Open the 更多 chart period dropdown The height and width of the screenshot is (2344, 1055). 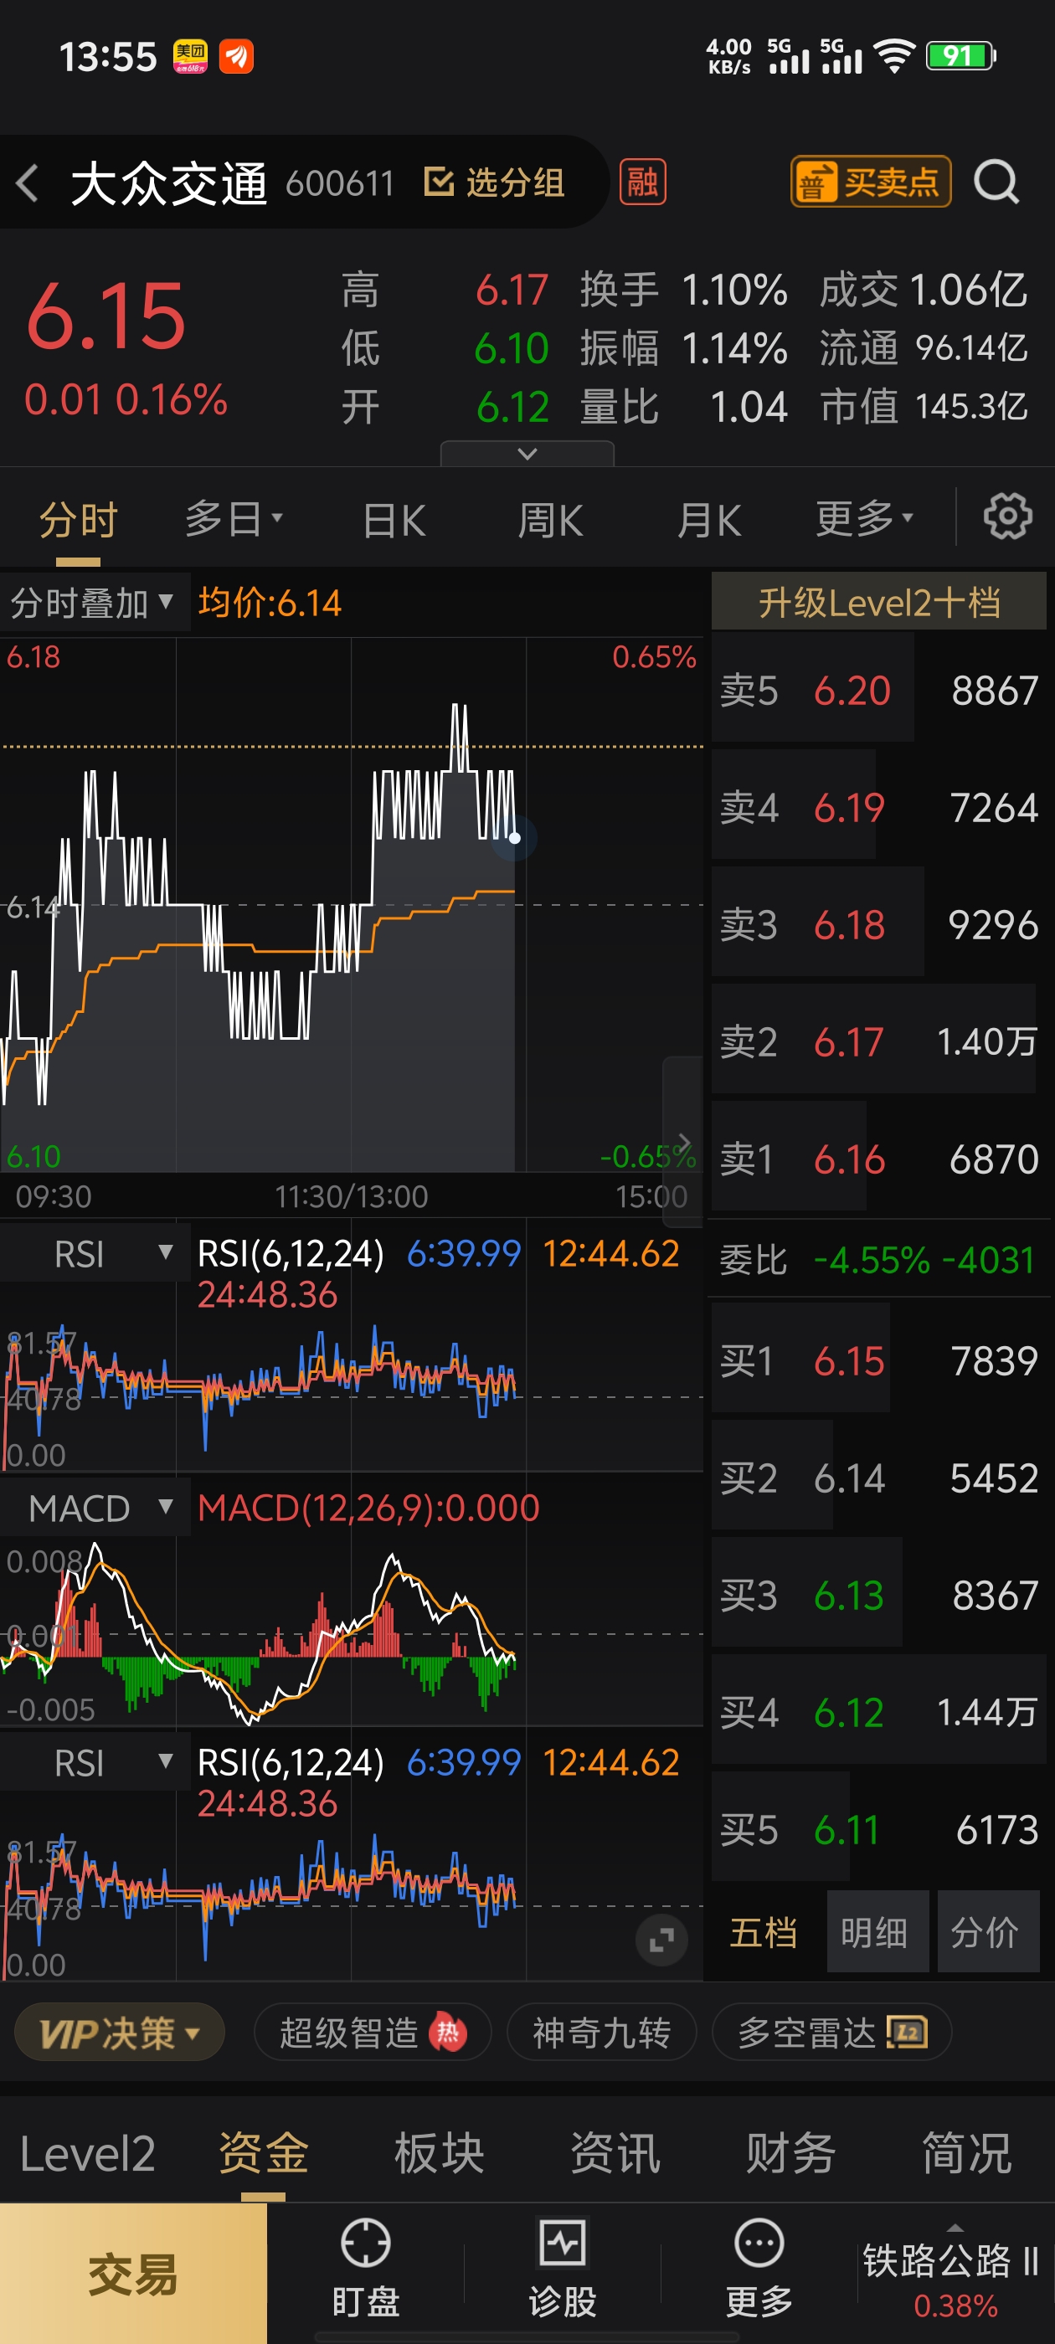(x=864, y=520)
